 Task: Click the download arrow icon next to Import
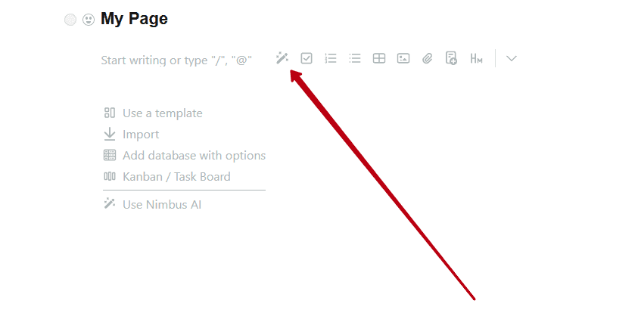coord(110,134)
